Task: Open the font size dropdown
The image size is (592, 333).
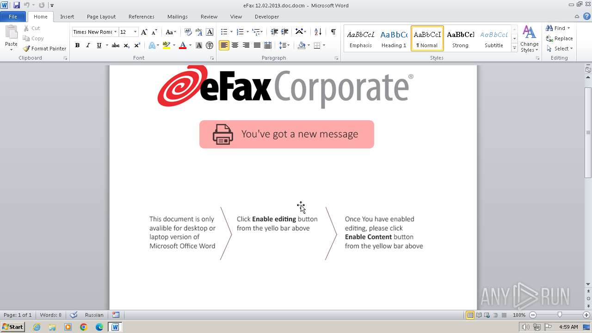Action: click(x=135, y=32)
